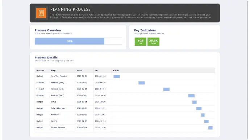250x140 pixels.
Task: Click the To date in the Setup row
Action: pos(100,102)
